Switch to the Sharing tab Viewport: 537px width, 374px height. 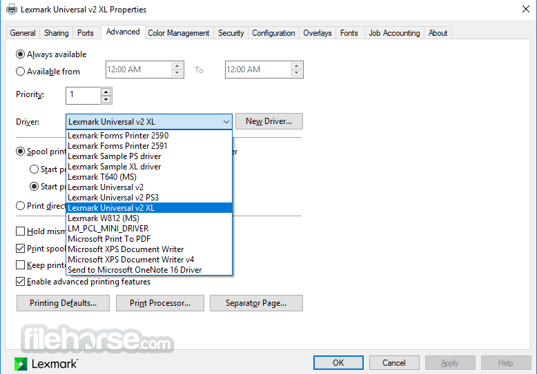(x=56, y=33)
